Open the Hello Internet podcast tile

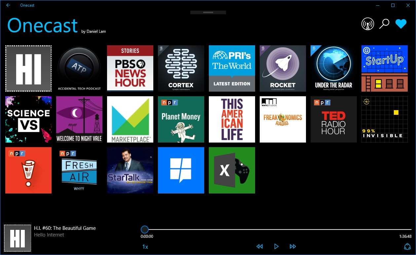[28, 68]
